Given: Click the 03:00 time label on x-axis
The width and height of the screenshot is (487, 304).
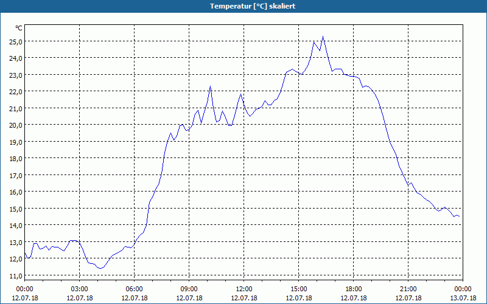Looking at the screenshot, I should coord(80,289).
